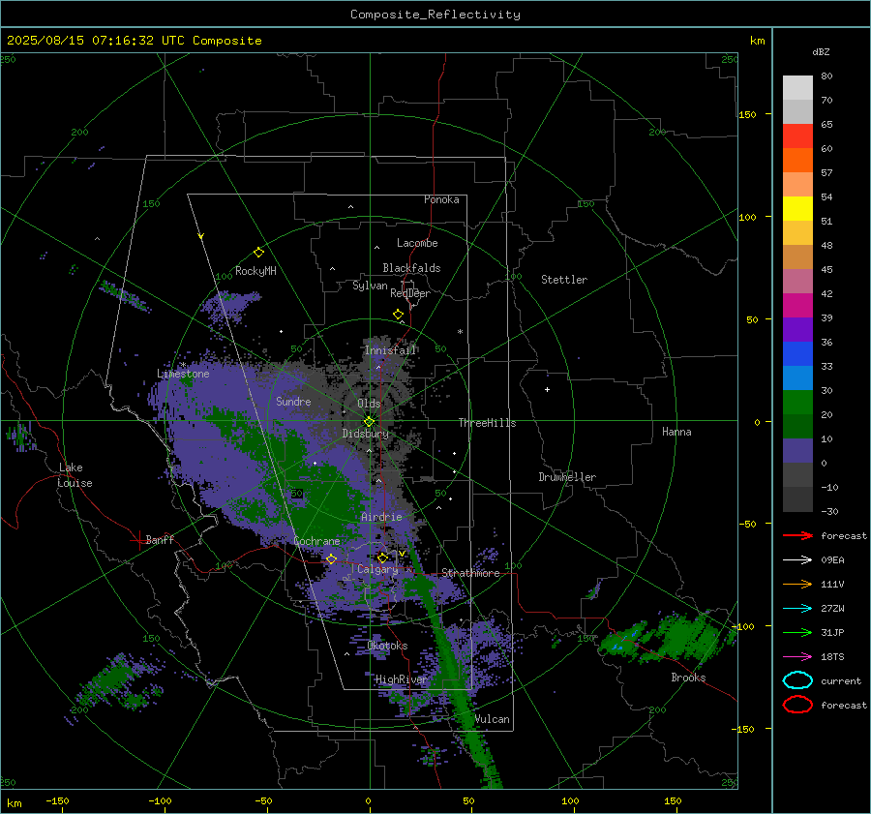Click the Blackfalds city label
The height and width of the screenshot is (814, 871).
point(411,268)
